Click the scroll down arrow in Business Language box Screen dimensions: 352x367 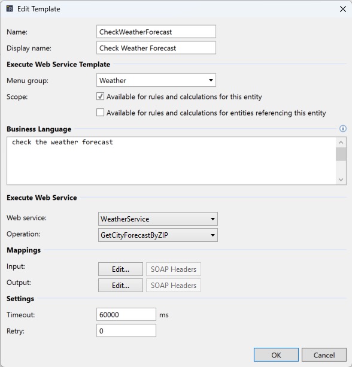pos(341,180)
